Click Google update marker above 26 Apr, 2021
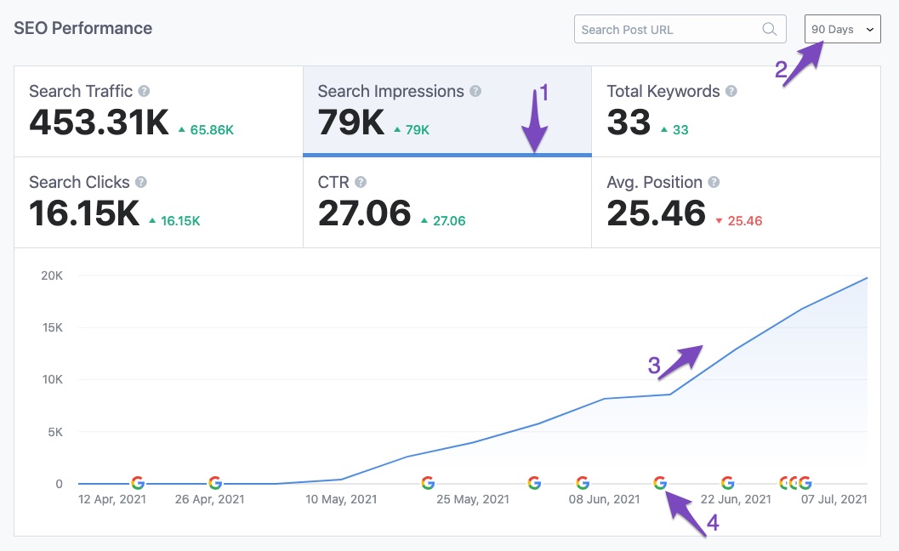The image size is (899, 551). tap(215, 483)
